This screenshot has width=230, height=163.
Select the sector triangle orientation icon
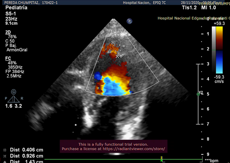[x=13, y=99]
